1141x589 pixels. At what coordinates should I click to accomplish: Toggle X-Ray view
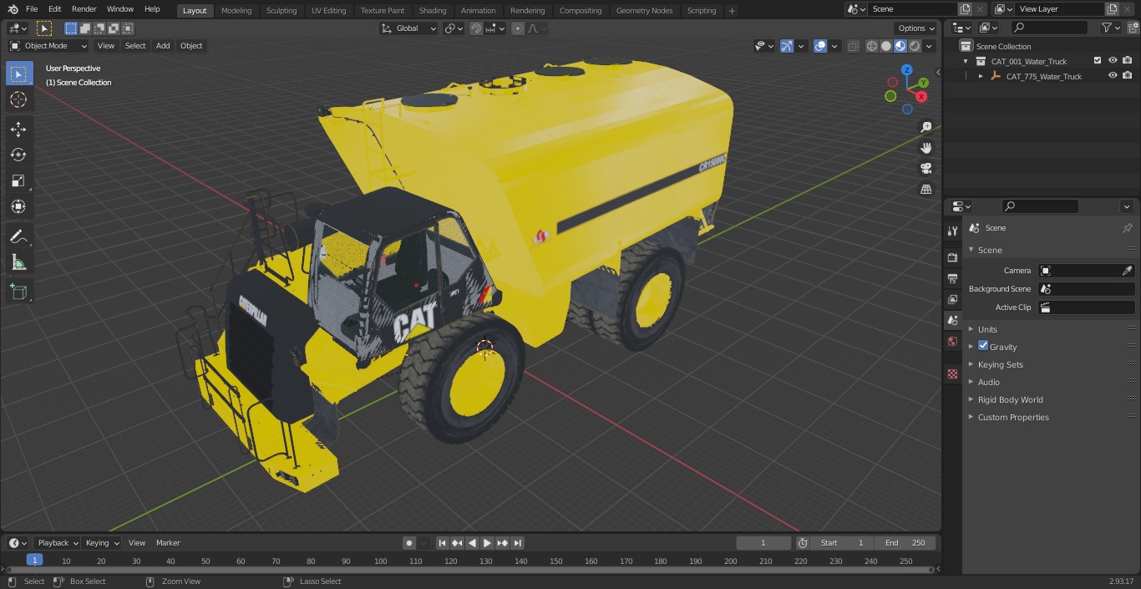click(853, 46)
